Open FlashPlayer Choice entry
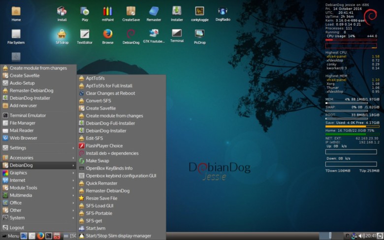This screenshot has width=384, height=240. [122, 146]
